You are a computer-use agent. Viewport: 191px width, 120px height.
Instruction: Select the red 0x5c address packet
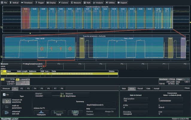tap(26, 18)
